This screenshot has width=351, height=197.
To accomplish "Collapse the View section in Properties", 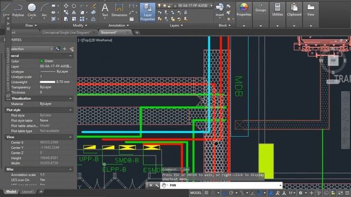I will pos(71,137).
